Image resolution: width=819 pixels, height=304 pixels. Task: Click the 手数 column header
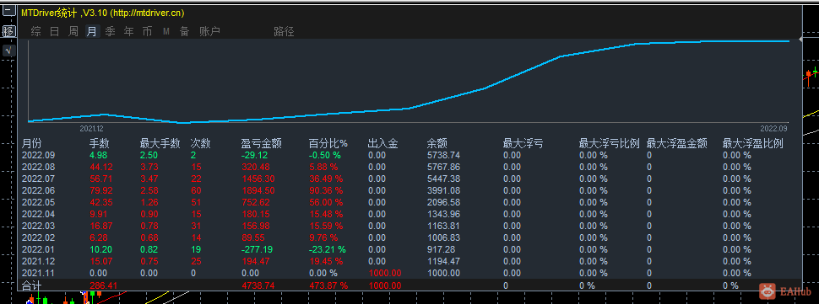tap(100, 144)
